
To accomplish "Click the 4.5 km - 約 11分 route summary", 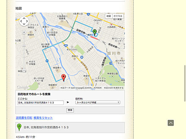I will (26, 137).
